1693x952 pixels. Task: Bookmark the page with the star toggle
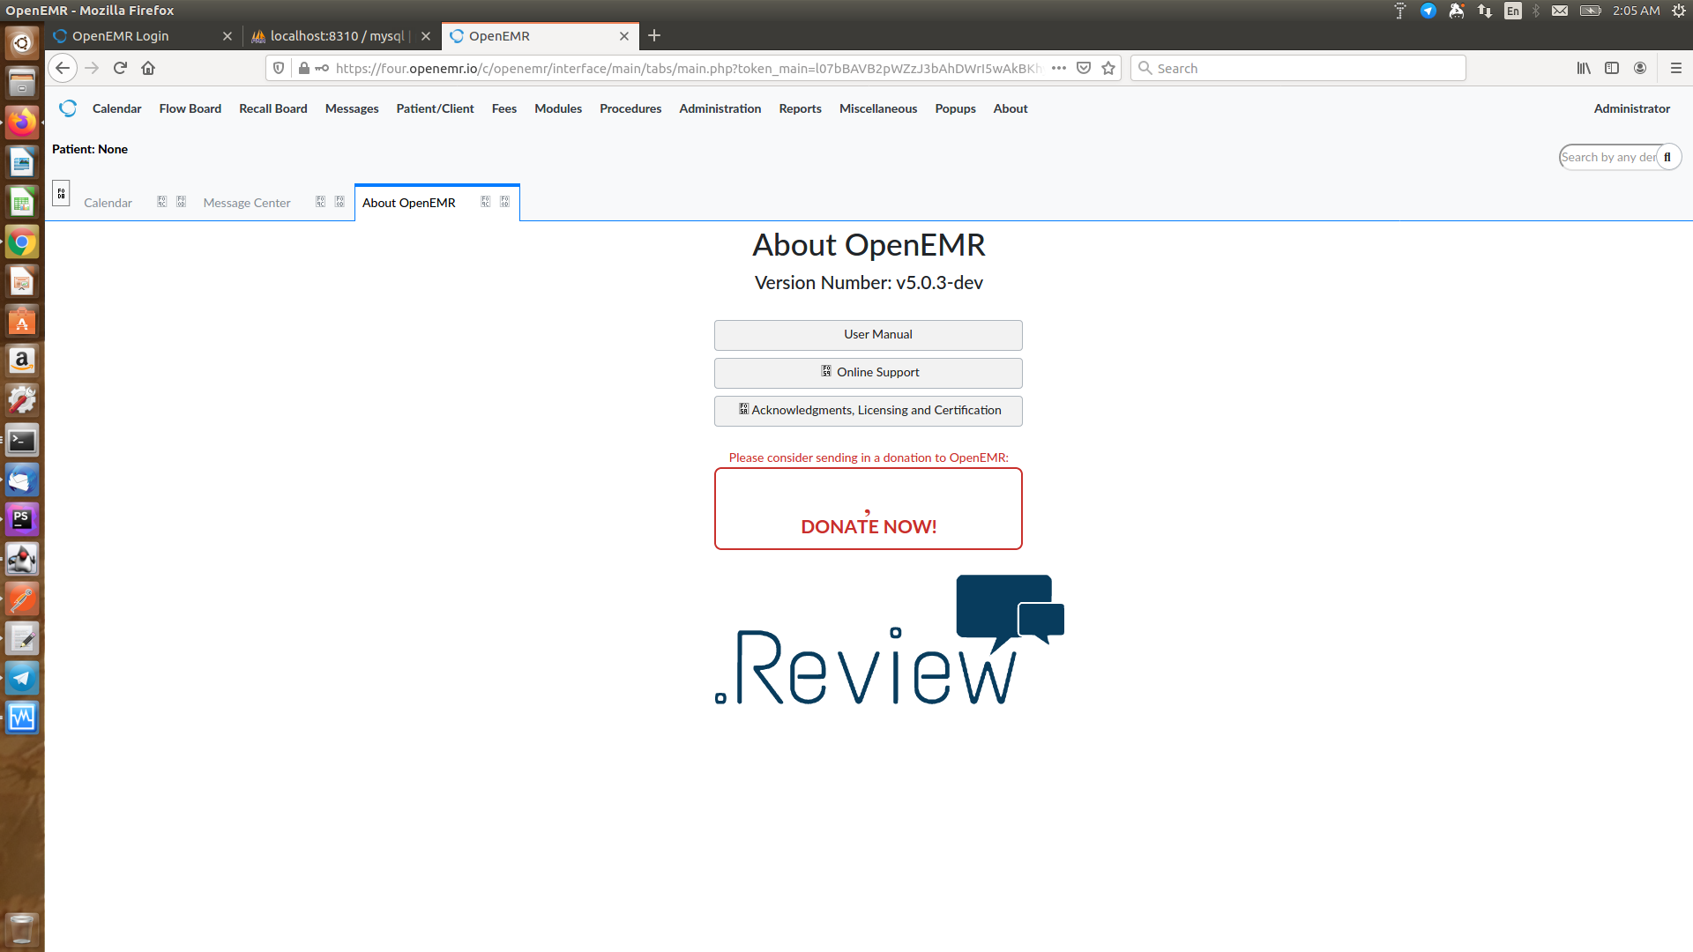coord(1108,68)
